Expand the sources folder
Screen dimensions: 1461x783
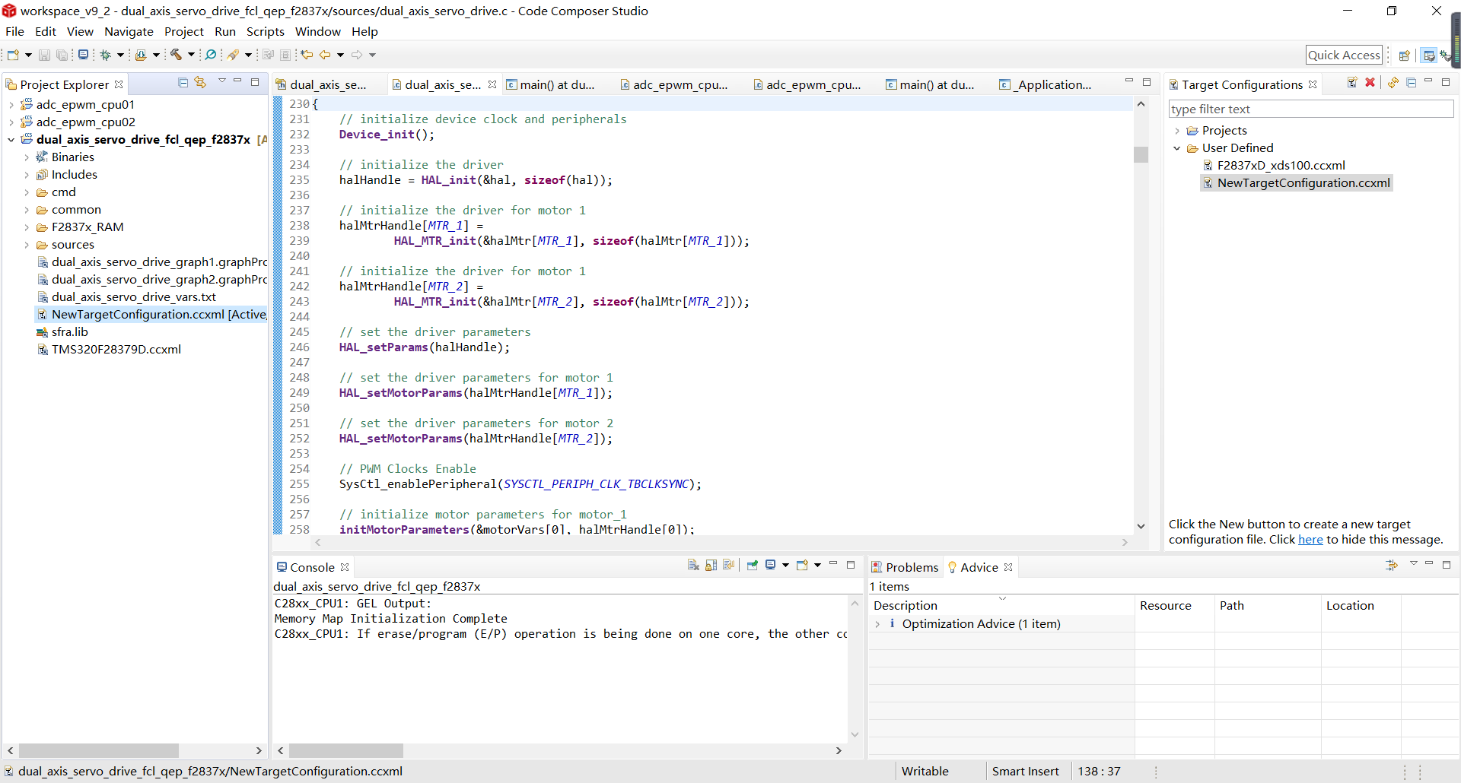click(27, 245)
